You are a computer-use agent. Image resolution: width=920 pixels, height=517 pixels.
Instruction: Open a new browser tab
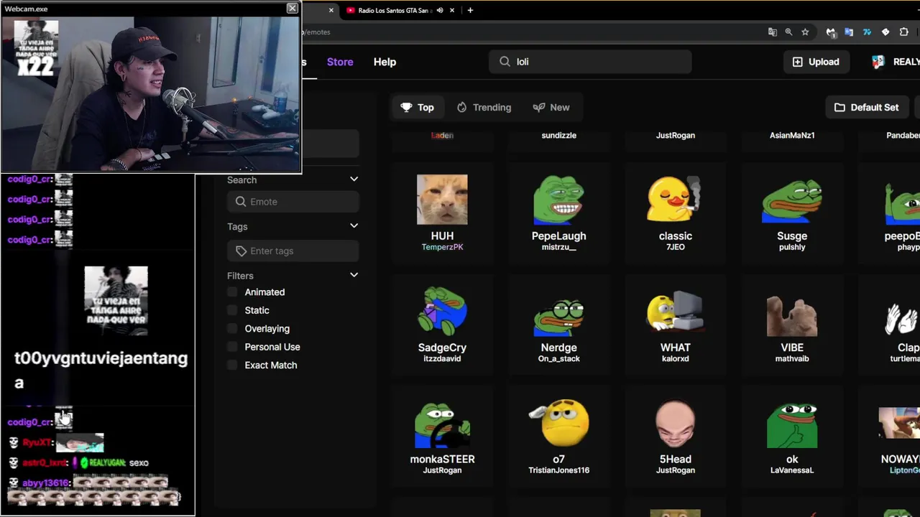click(470, 10)
